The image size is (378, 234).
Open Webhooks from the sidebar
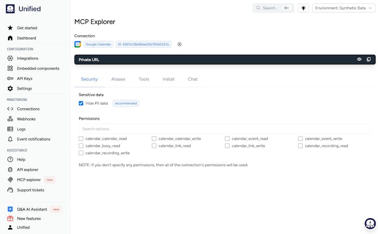[26, 119]
